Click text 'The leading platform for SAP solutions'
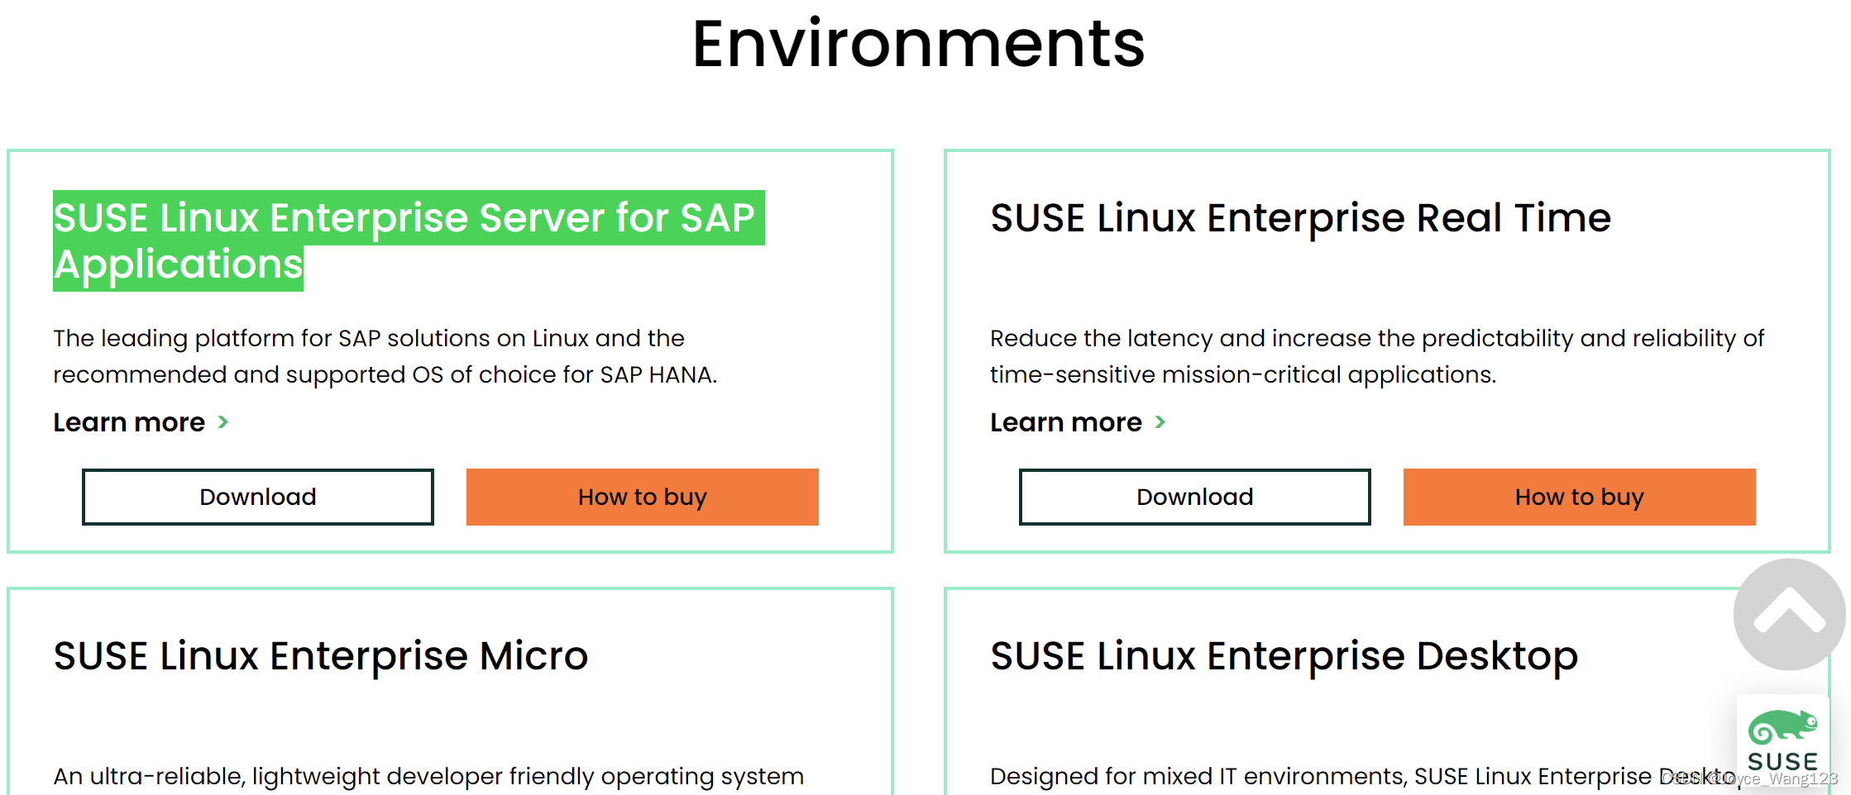The height and width of the screenshot is (795, 1851). click(272, 338)
